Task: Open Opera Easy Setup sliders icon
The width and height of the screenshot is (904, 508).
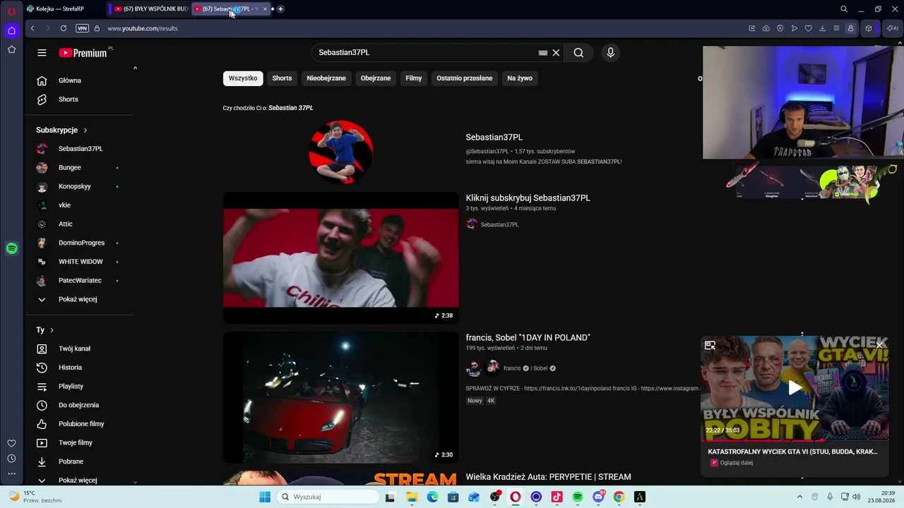Action: pos(837,28)
